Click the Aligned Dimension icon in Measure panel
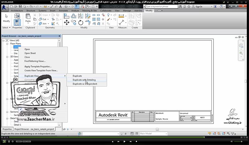Image resolution: width=249 pixels, height=145 pixels. coord(121,22)
